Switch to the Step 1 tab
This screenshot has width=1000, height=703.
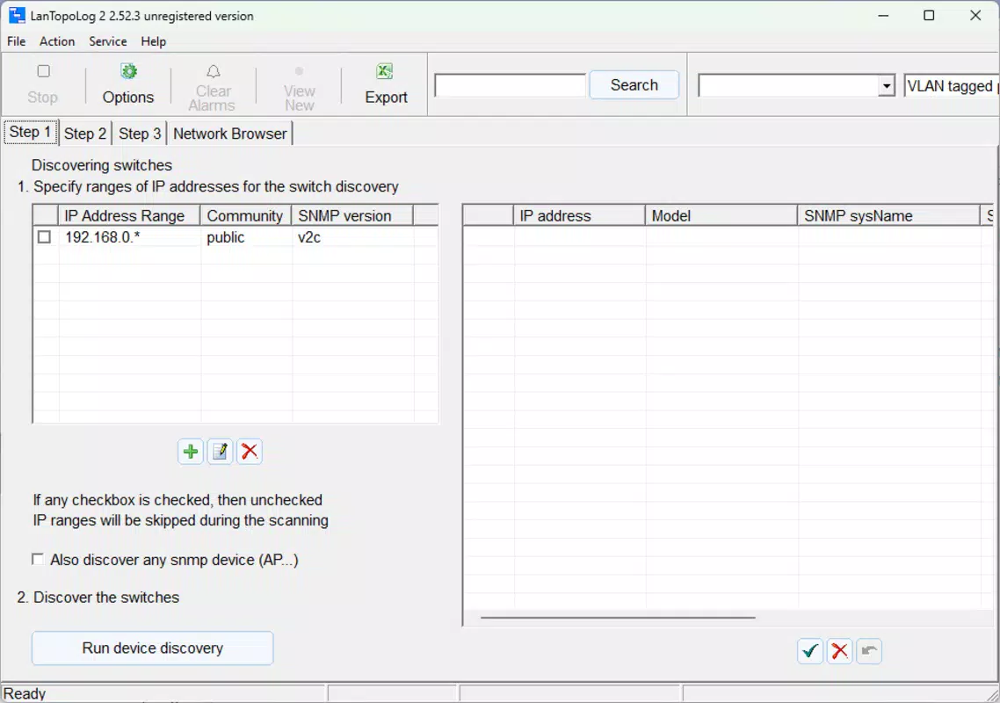[x=30, y=132]
